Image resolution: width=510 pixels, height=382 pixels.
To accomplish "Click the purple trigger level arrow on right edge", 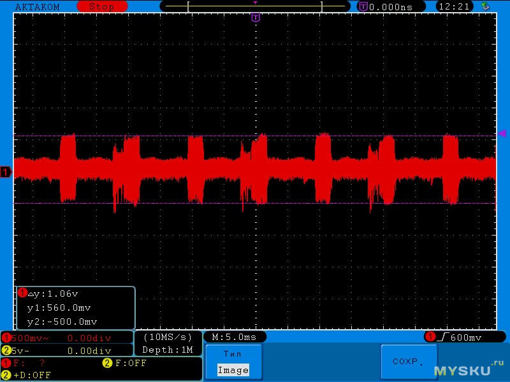I will tap(502, 134).
